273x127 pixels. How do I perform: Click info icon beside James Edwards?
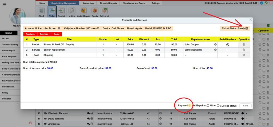(x=215, y=50)
